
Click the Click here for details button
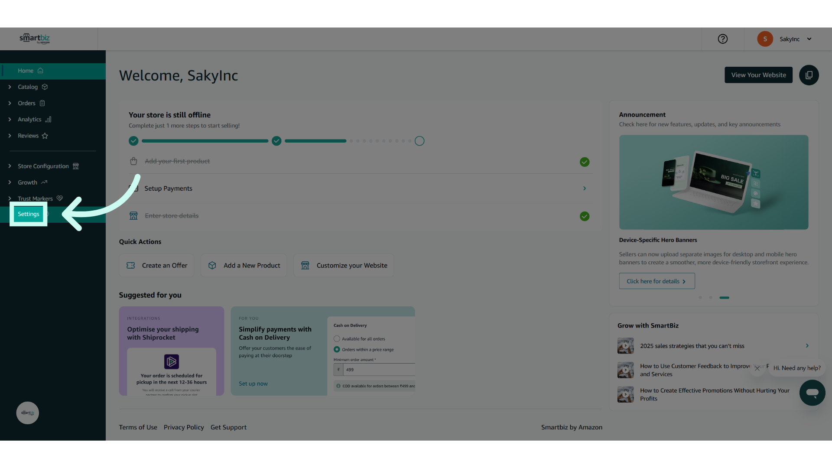pyautogui.click(x=657, y=281)
